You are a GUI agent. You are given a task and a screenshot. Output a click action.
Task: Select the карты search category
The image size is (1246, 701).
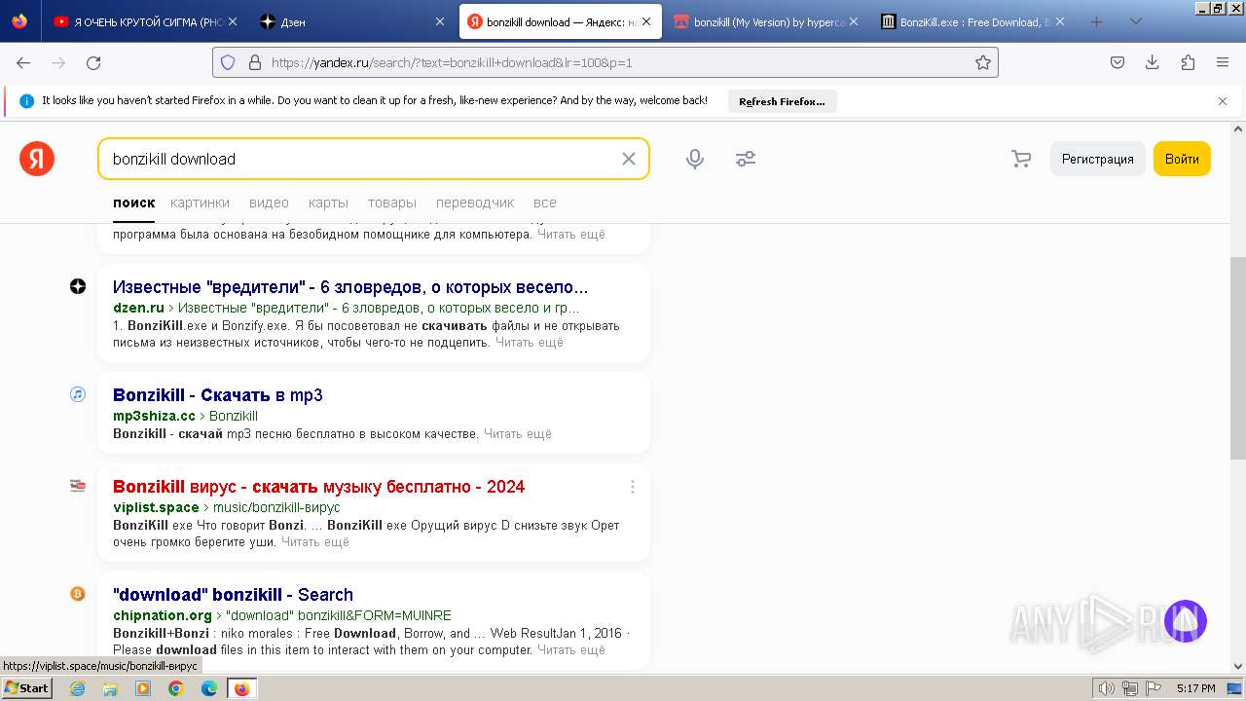(328, 203)
